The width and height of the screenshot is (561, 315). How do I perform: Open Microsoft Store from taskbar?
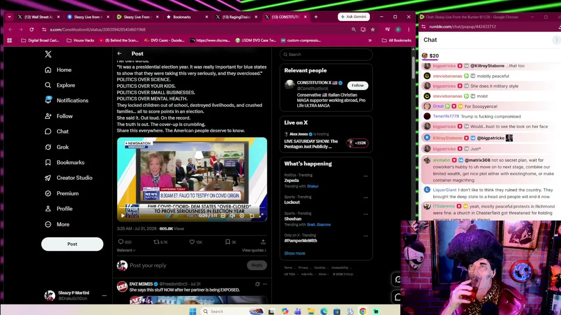337,311
